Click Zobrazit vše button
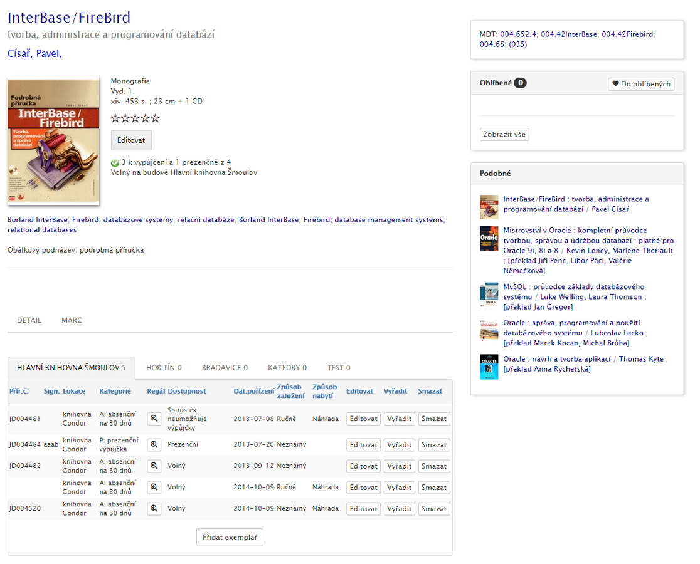This screenshot has height=564, width=700. pos(504,134)
